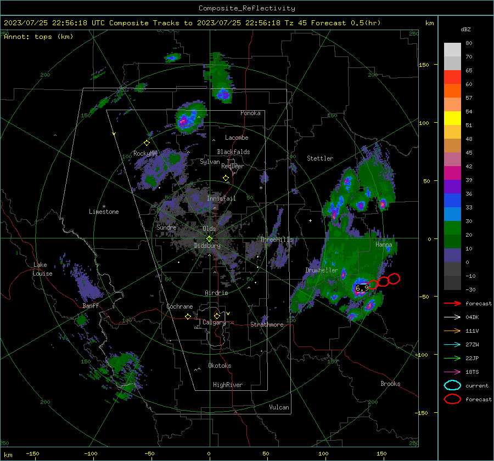Click the Stettler city label
The height and width of the screenshot is (461, 494).
point(320,158)
